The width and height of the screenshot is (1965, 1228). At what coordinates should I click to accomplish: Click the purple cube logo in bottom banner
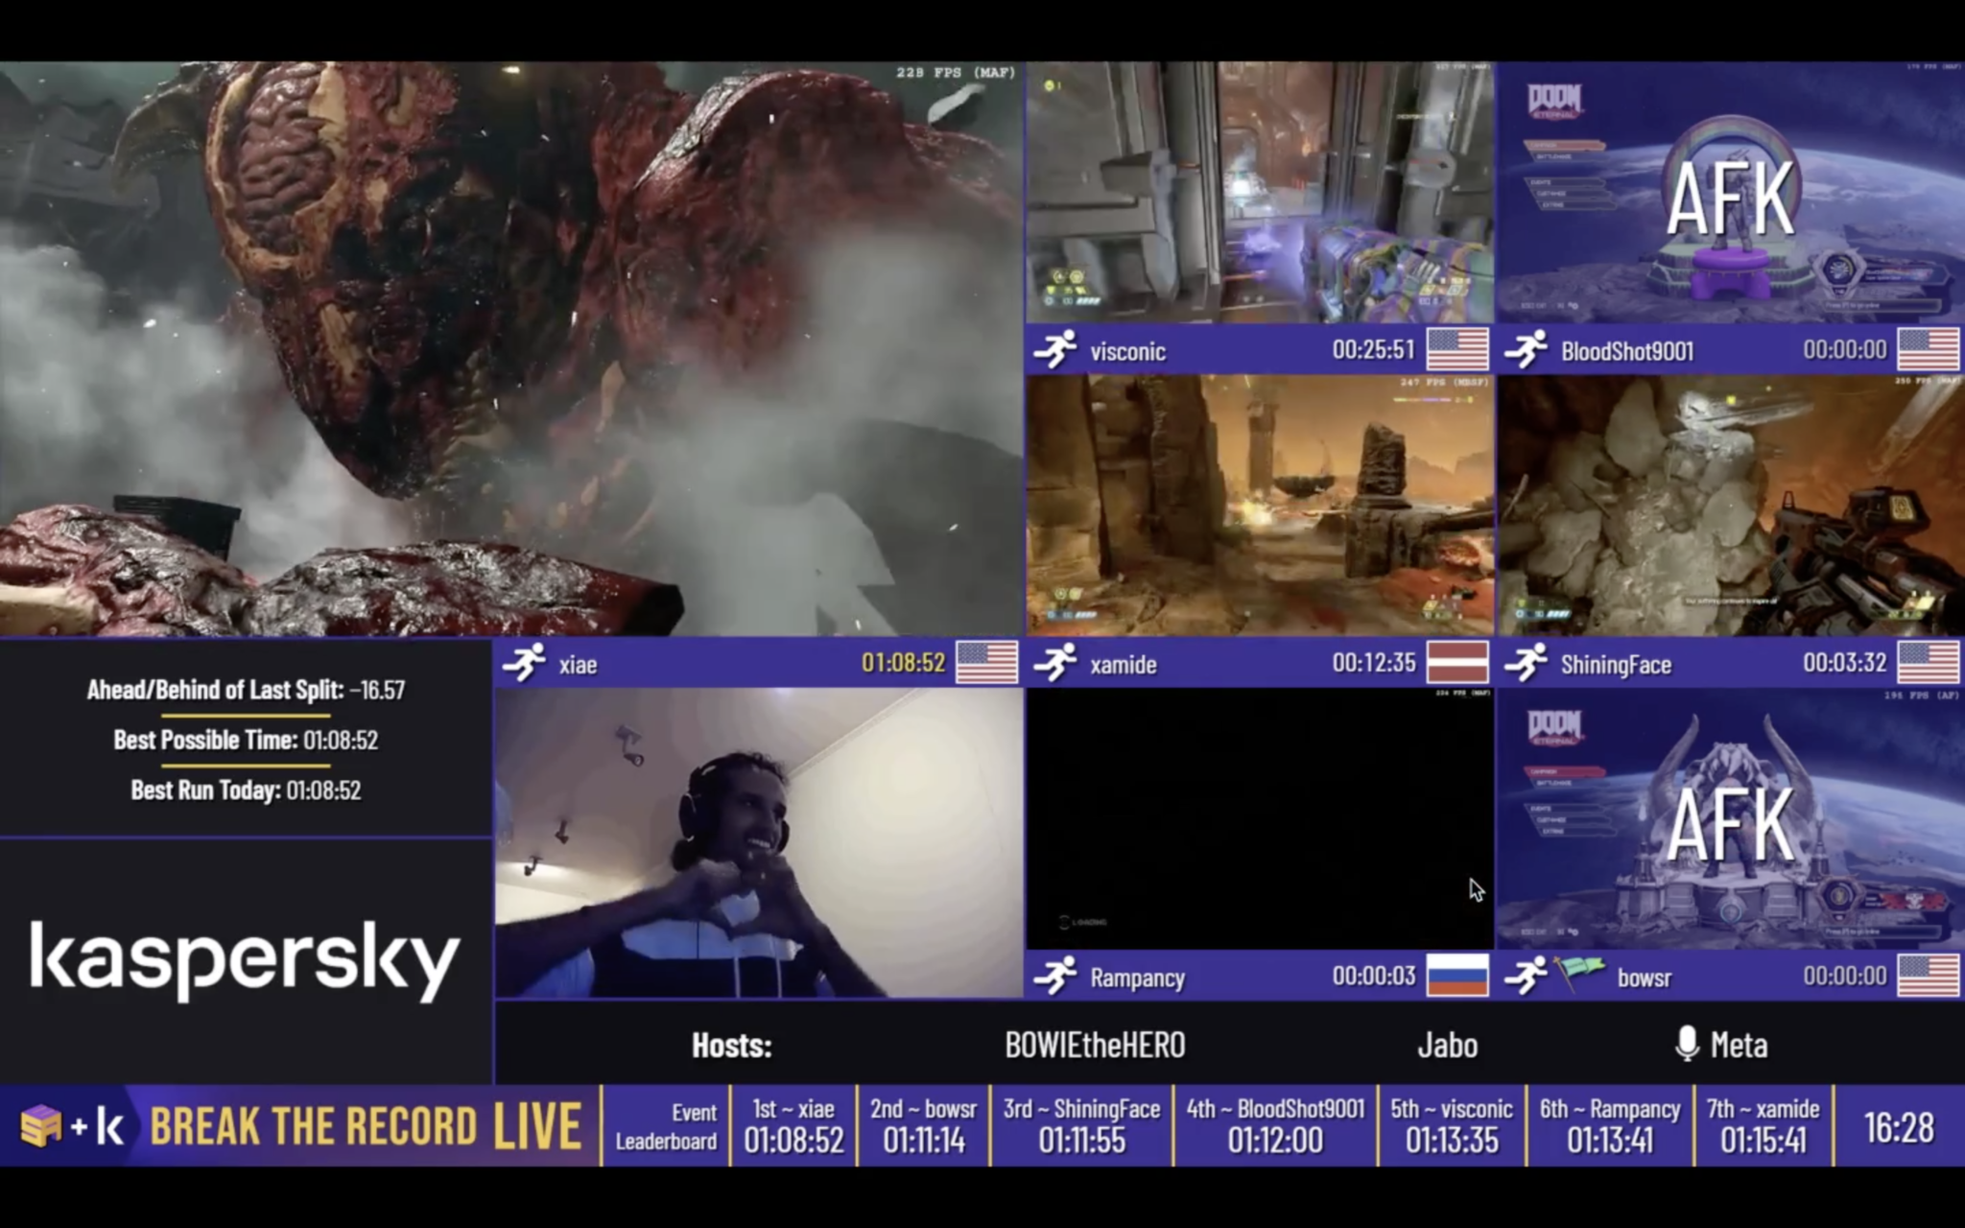41,1125
